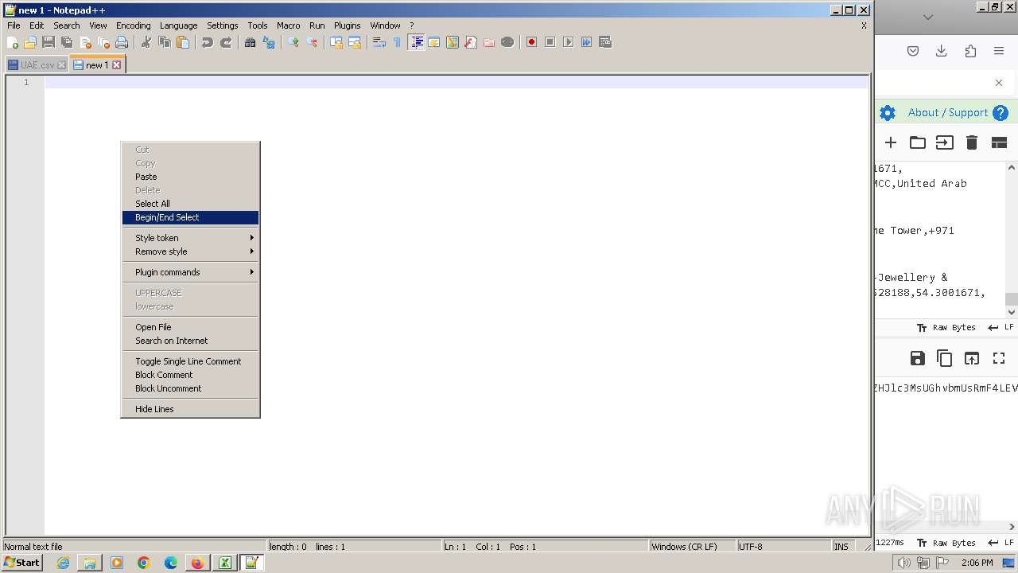Toggle Show All Characters pilcrow icon
Screen dimensions: 1018x573
coord(398,42)
